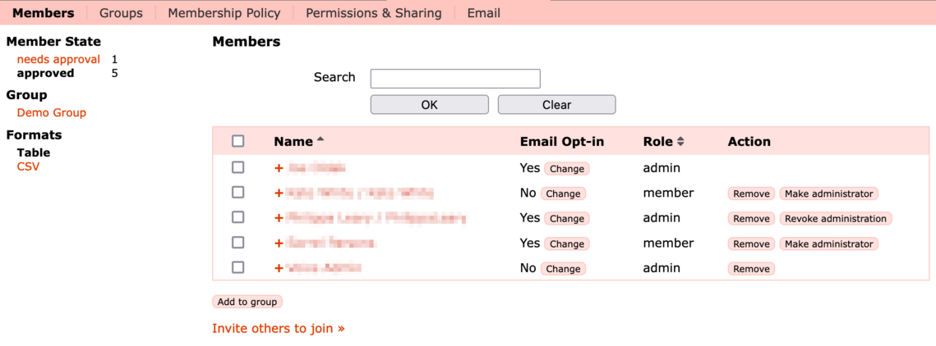Click the OK search button

point(429,105)
